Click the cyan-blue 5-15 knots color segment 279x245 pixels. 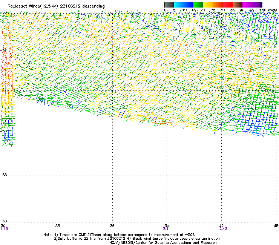click(184, 5)
